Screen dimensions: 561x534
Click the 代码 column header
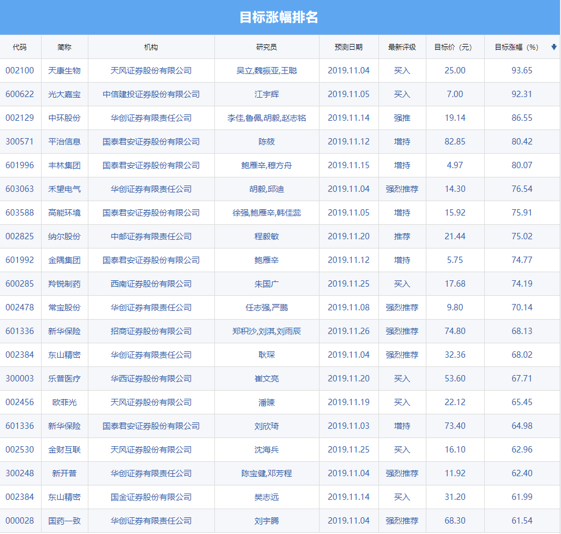20,47
